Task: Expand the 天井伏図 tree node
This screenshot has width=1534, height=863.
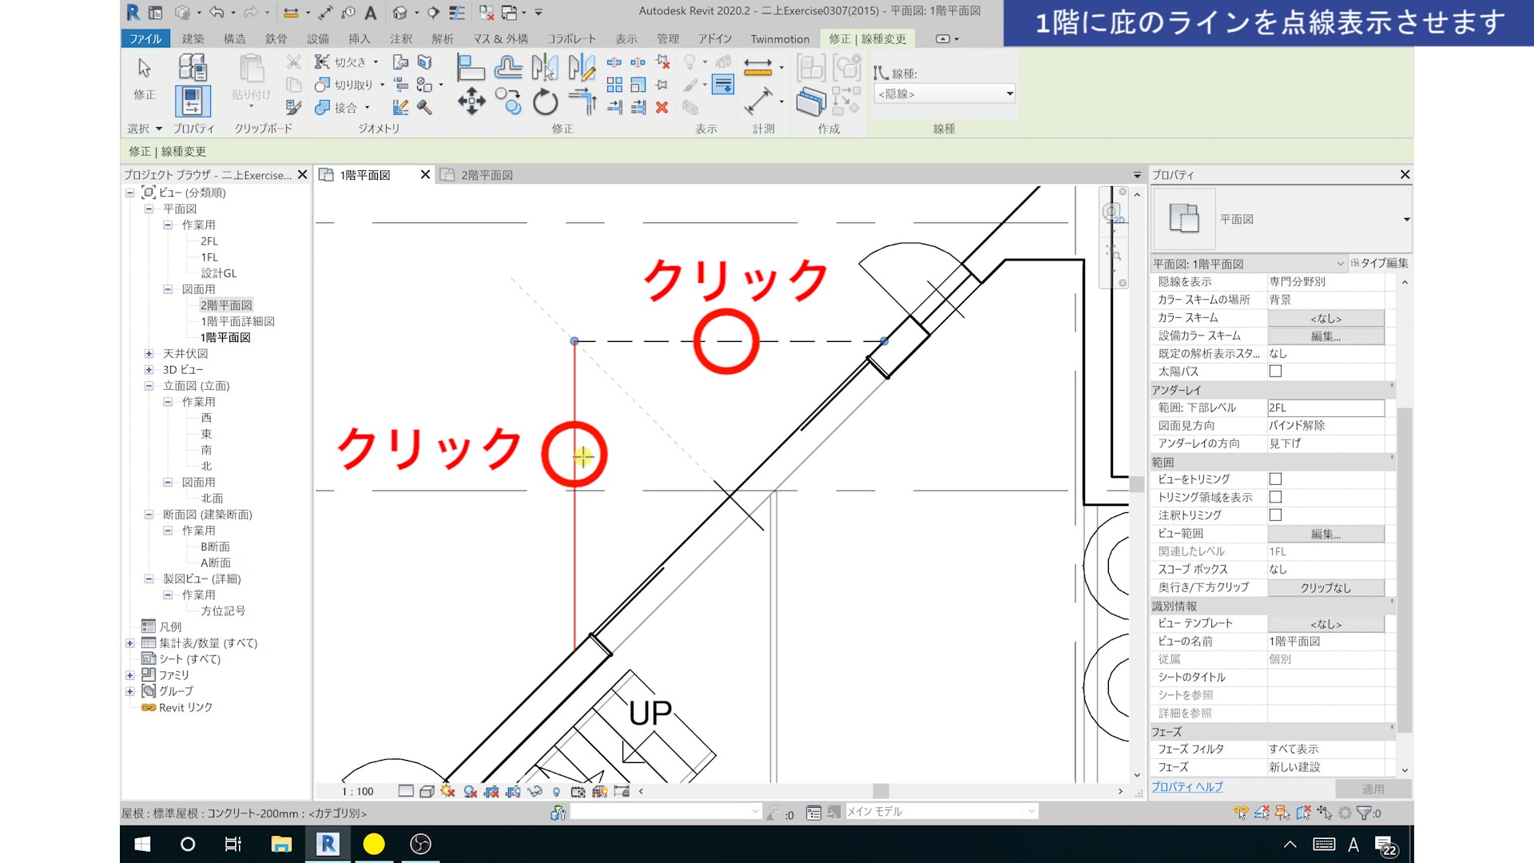Action: (149, 354)
